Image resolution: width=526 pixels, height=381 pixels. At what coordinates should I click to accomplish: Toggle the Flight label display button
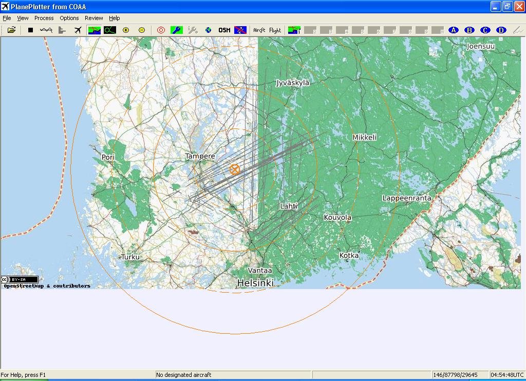click(x=275, y=30)
